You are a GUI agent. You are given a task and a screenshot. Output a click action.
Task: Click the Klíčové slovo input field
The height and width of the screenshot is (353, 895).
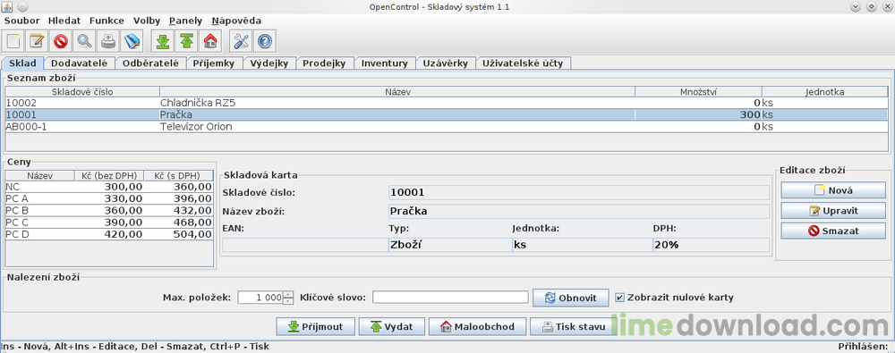pos(450,298)
